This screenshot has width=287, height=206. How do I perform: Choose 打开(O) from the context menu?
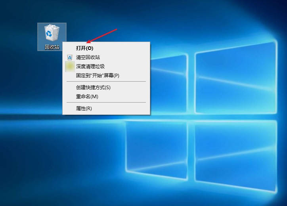click(106, 48)
